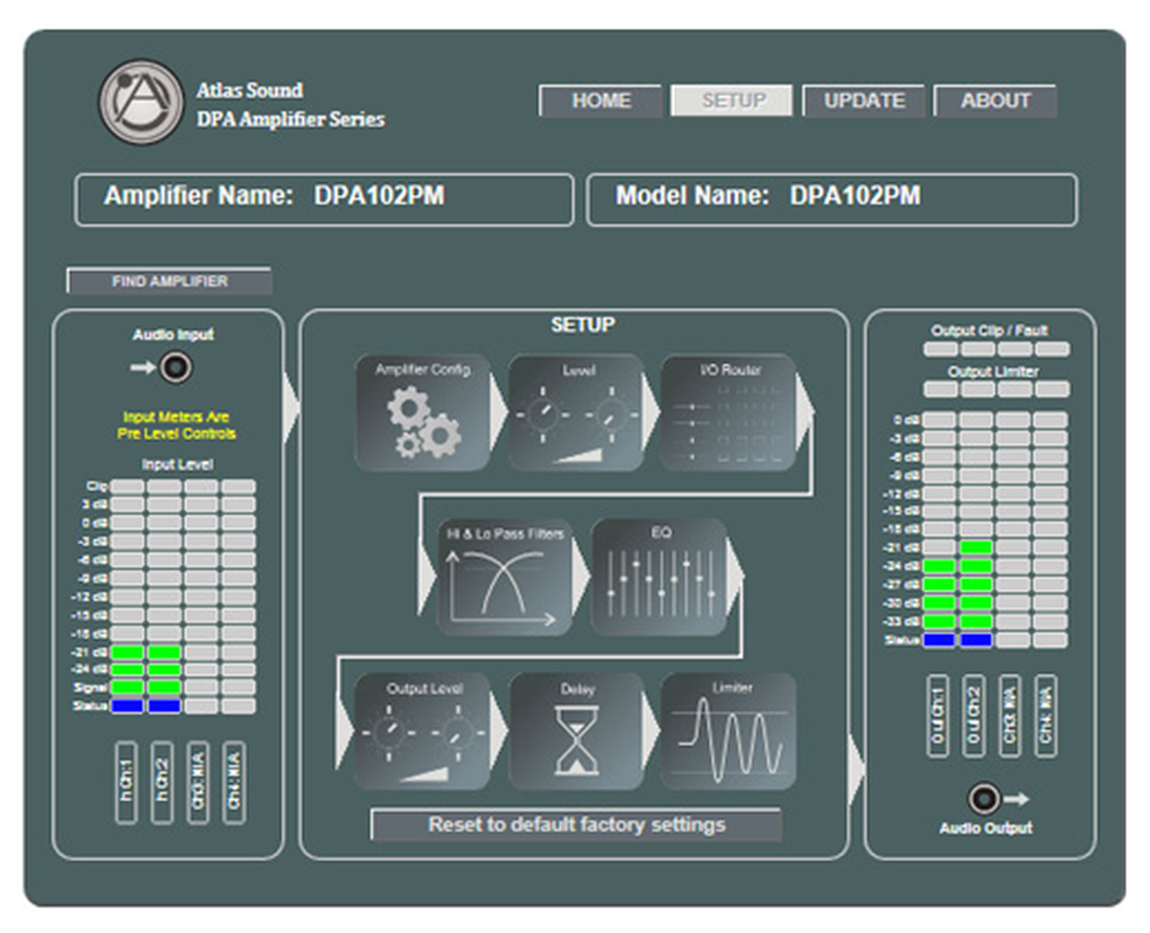Open the Amplifier Config gears icon

[422, 412]
